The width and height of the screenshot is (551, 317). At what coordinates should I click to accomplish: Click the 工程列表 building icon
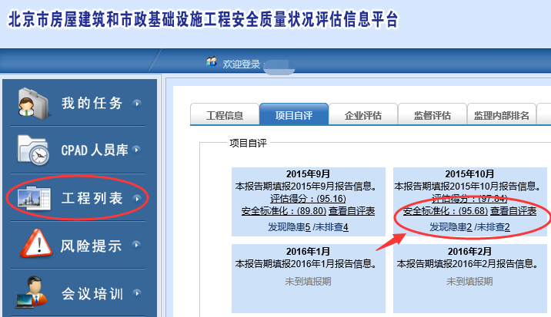pos(32,199)
